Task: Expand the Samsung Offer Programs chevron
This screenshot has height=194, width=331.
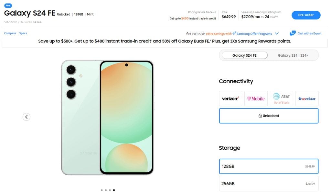Action: coord(277,34)
